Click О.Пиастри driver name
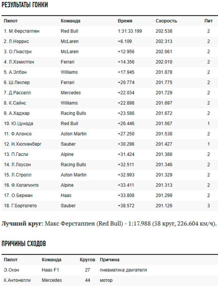This screenshot has height=286, width=218. 18,52
